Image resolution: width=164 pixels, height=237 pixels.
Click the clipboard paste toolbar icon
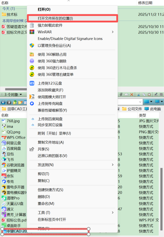tap(149, 94)
